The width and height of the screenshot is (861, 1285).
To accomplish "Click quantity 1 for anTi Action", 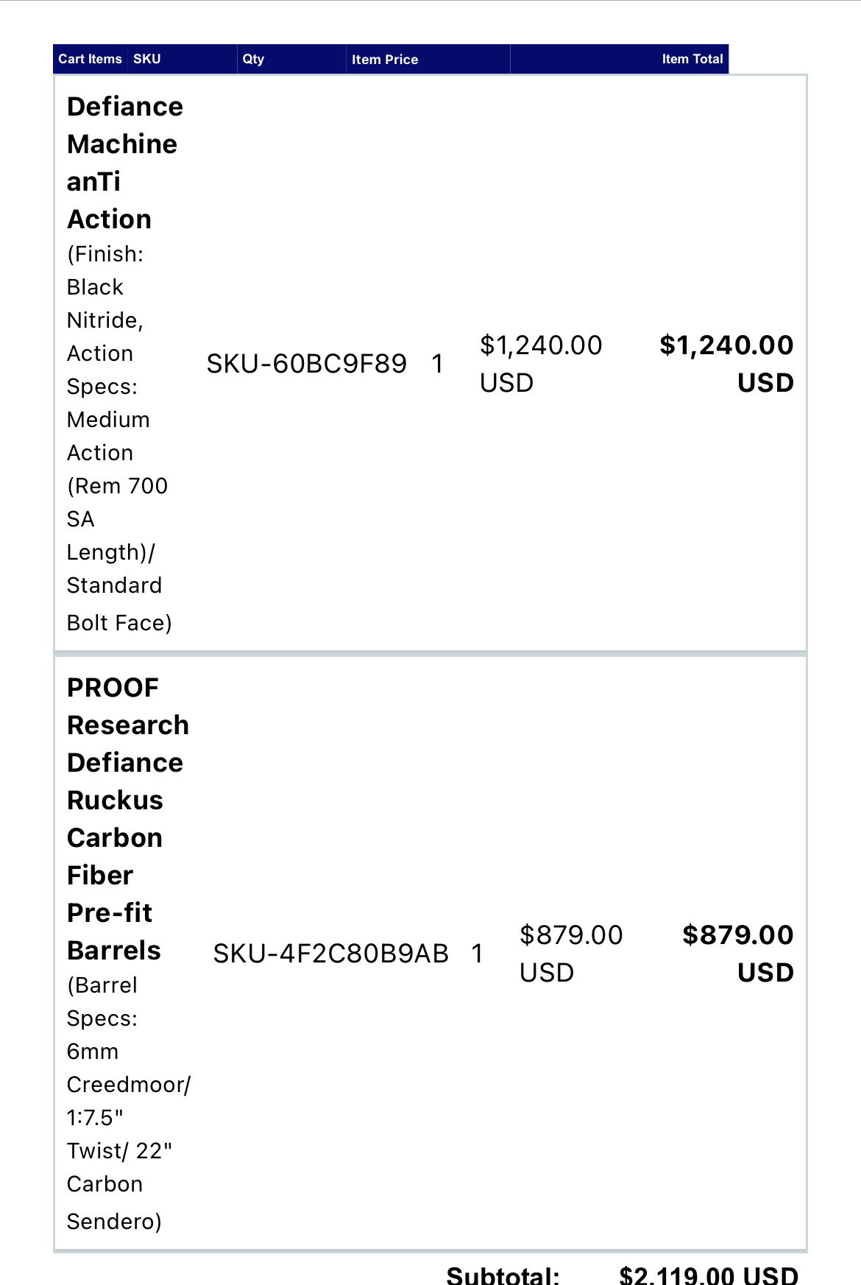I will [438, 364].
